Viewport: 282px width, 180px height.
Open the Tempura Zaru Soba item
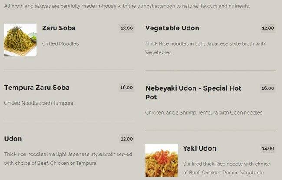coord(36,88)
